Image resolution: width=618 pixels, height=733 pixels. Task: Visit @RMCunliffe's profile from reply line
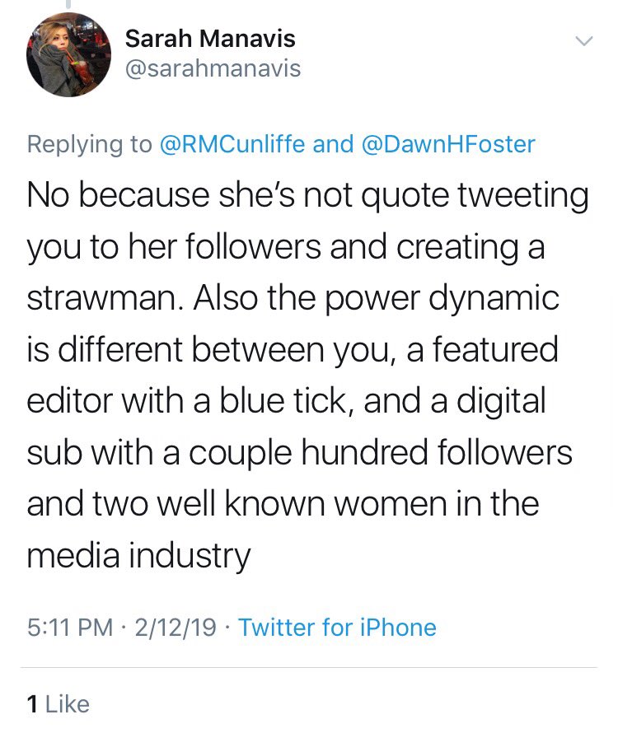(x=232, y=143)
